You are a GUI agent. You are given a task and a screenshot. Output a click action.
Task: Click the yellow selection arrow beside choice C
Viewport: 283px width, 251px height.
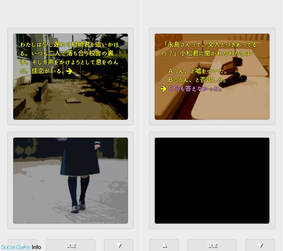[x=163, y=89]
